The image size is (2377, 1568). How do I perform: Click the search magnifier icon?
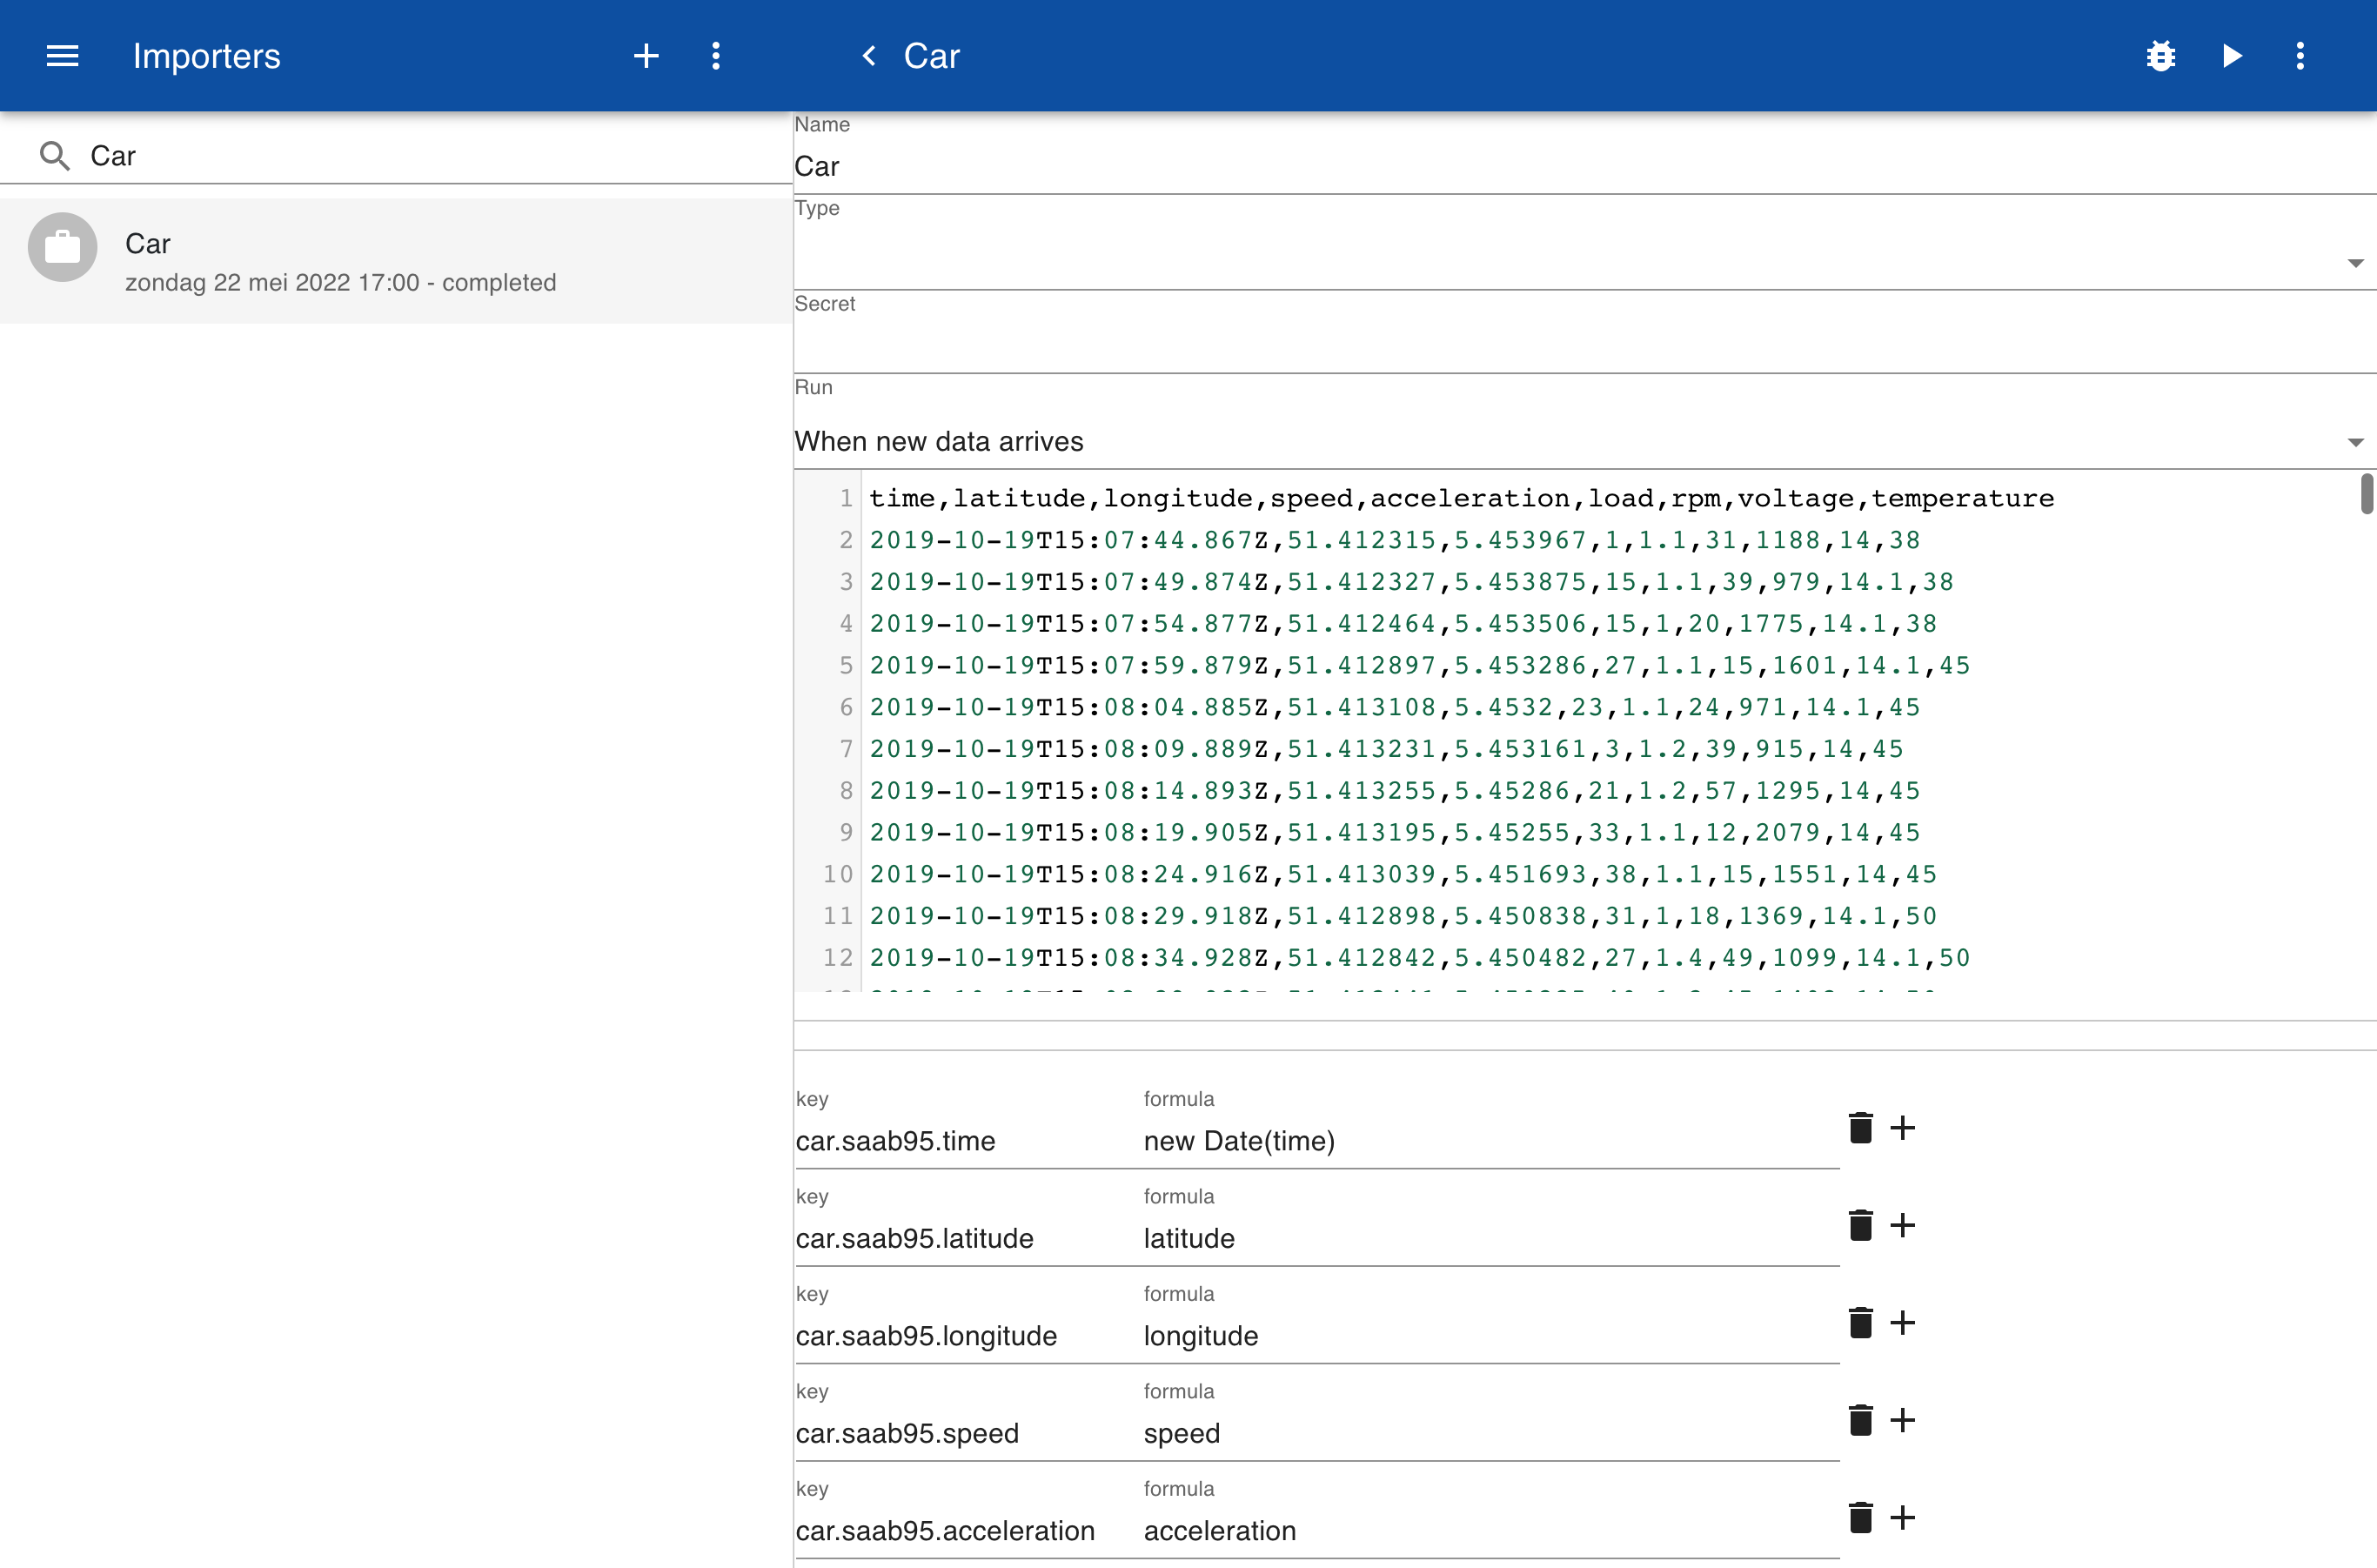(54, 156)
